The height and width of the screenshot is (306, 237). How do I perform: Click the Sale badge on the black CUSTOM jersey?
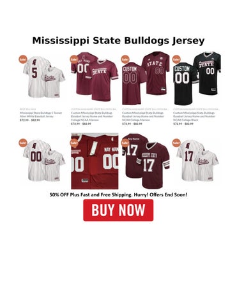176,59
